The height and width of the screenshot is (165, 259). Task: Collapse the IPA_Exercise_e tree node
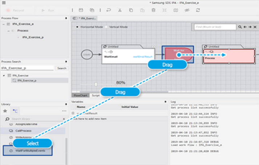4,24
